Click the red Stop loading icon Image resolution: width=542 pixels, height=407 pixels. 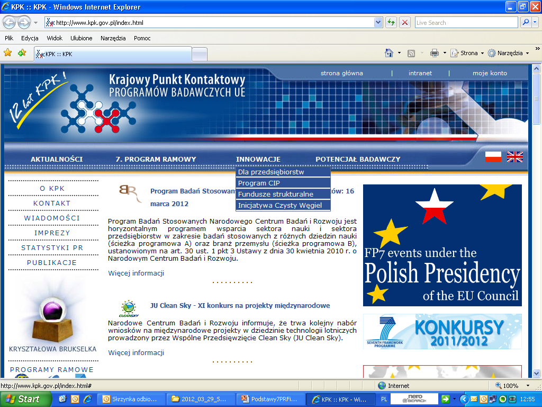[x=405, y=23]
